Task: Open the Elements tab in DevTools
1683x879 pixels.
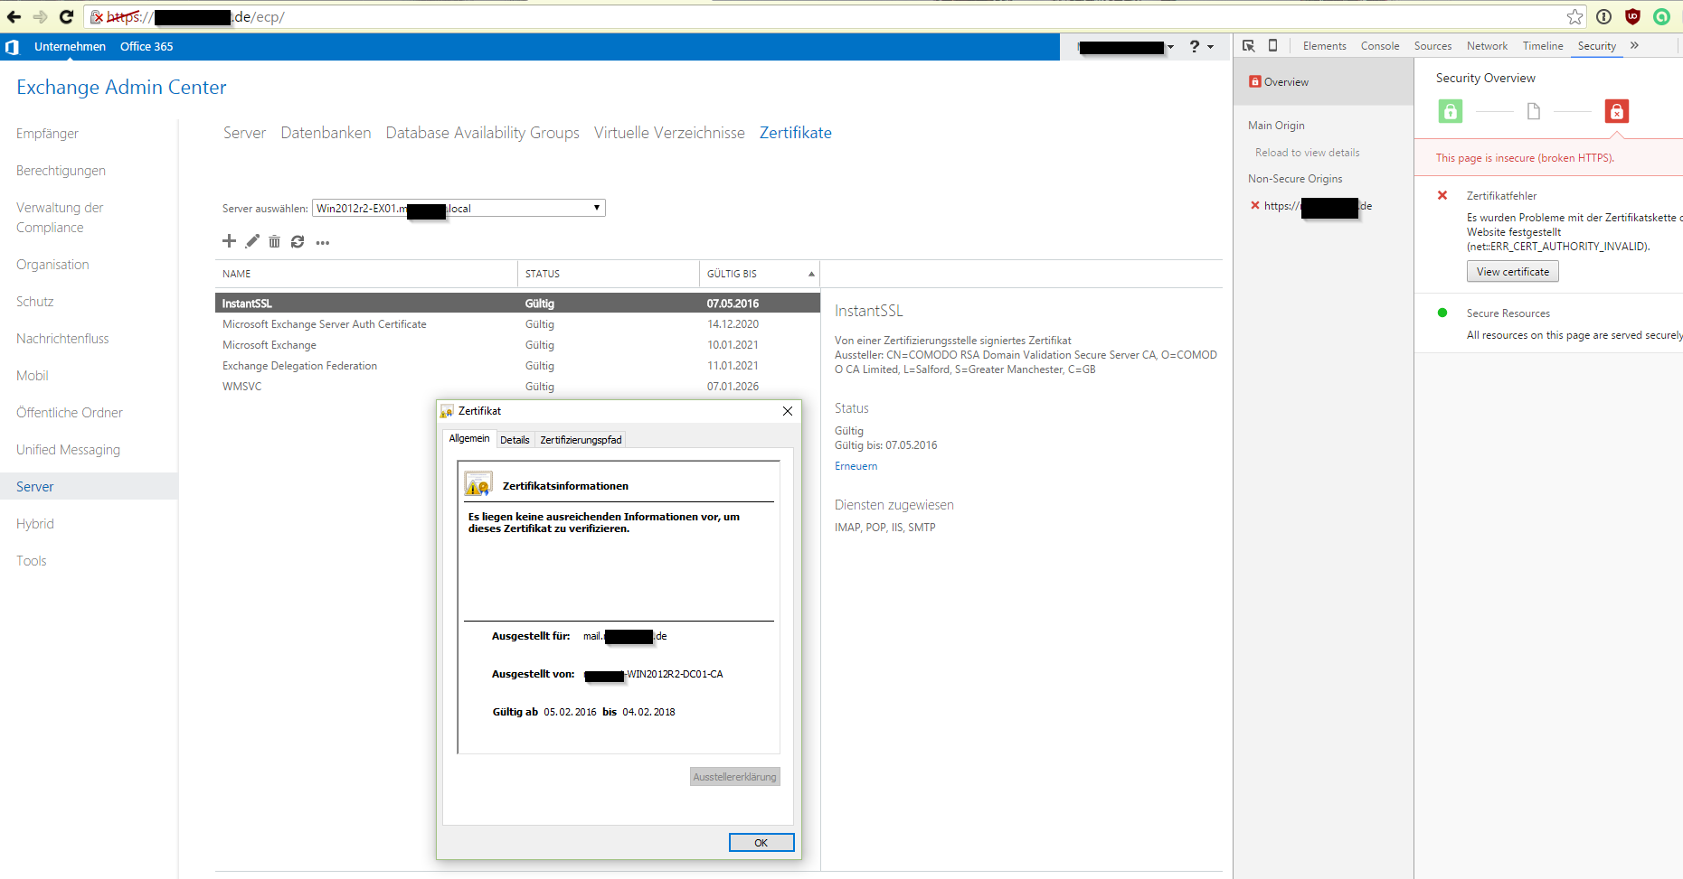Action: (1324, 46)
